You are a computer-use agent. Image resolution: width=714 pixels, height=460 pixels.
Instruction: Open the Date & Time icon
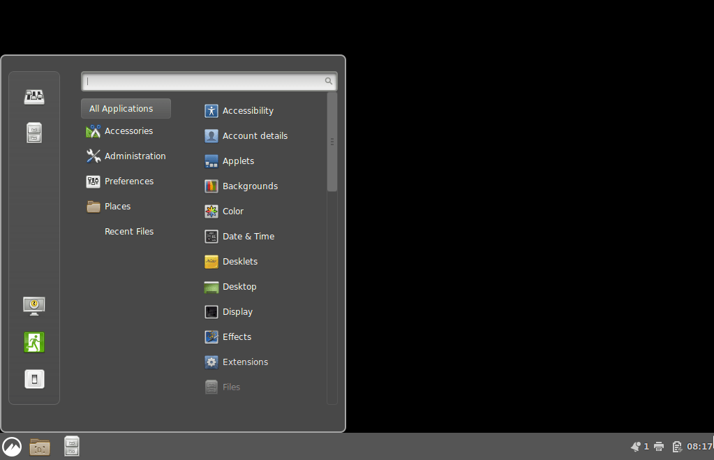(211, 237)
